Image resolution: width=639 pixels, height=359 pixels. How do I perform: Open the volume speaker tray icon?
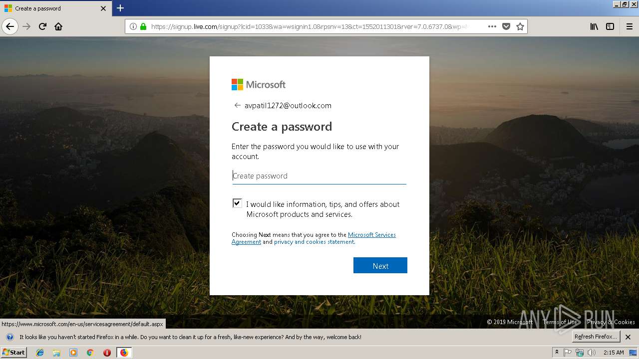(x=592, y=353)
